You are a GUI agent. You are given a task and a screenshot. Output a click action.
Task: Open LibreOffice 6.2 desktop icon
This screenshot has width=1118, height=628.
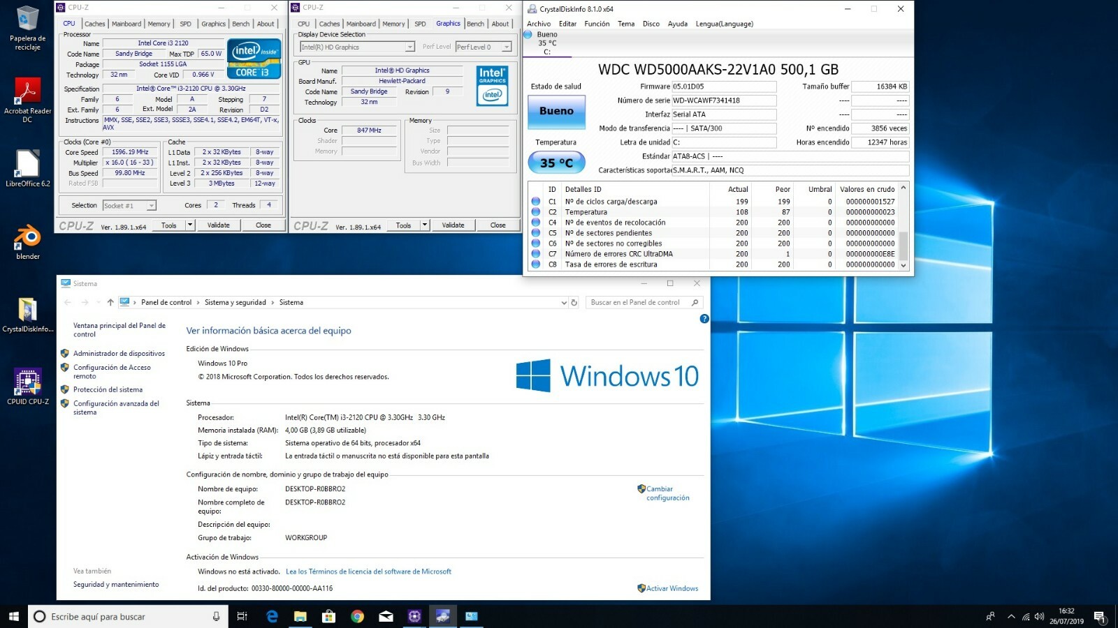27,168
